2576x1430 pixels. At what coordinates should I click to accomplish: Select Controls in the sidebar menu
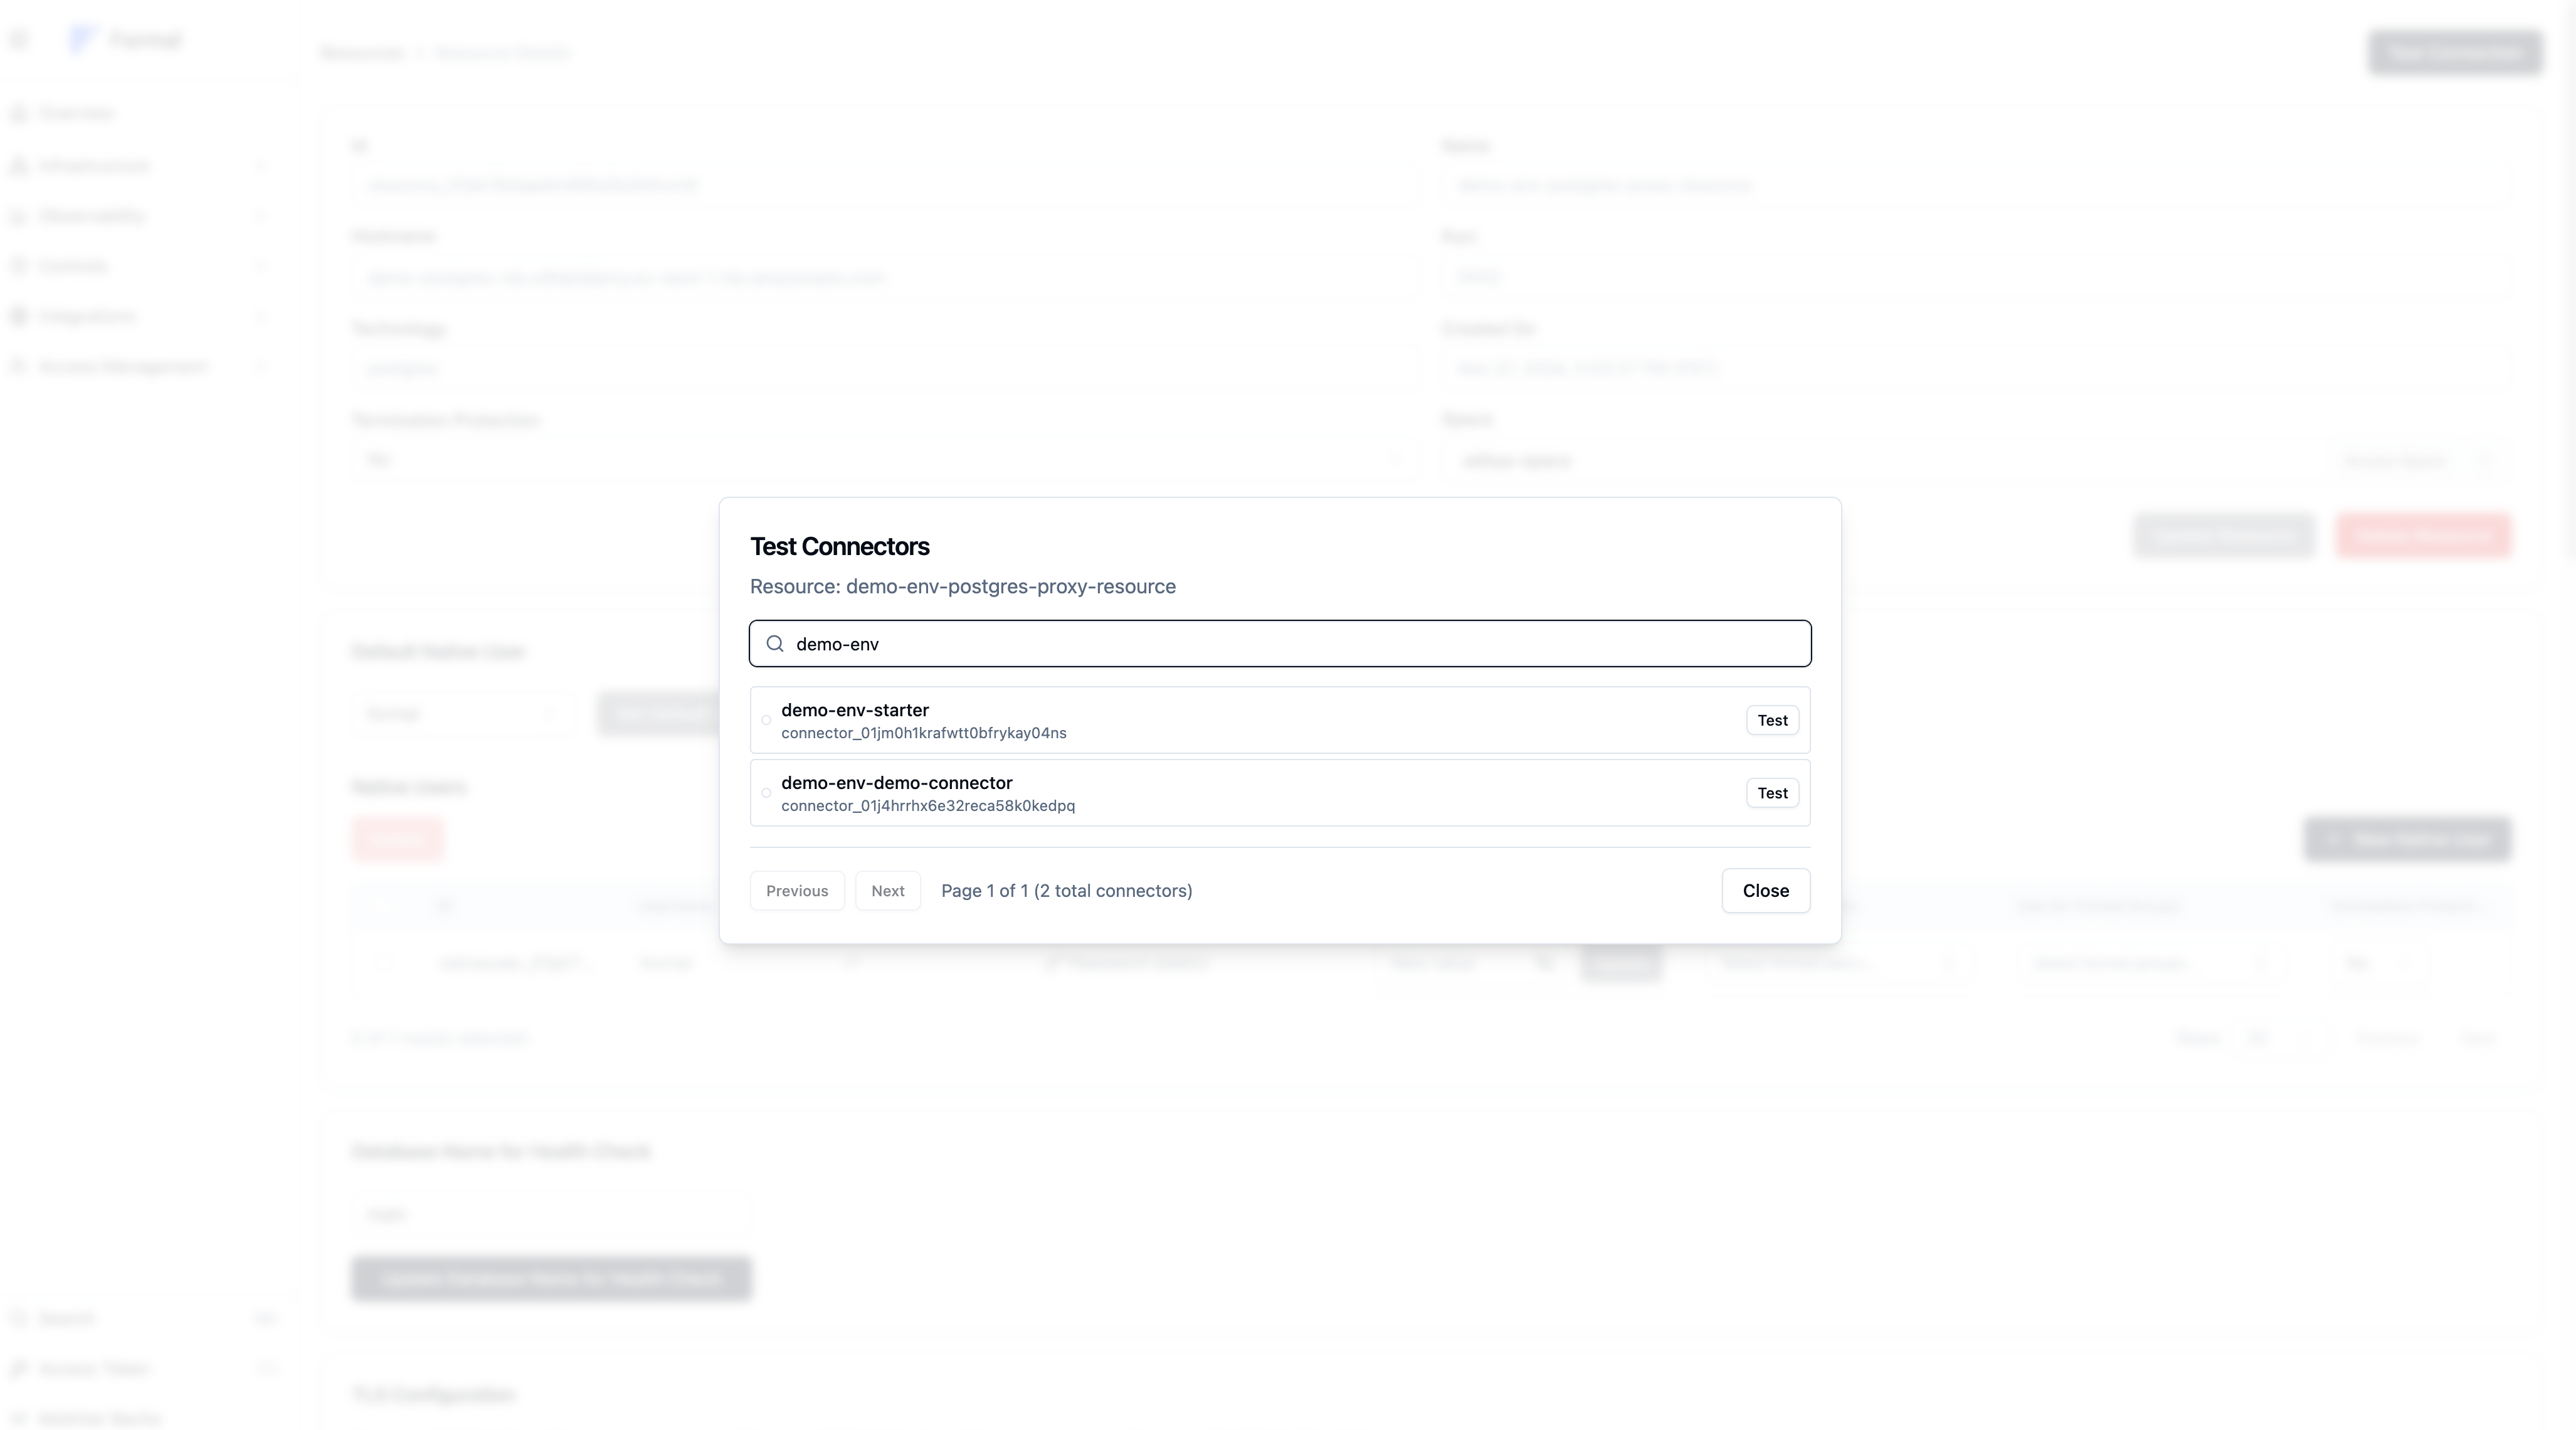click(x=72, y=265)
